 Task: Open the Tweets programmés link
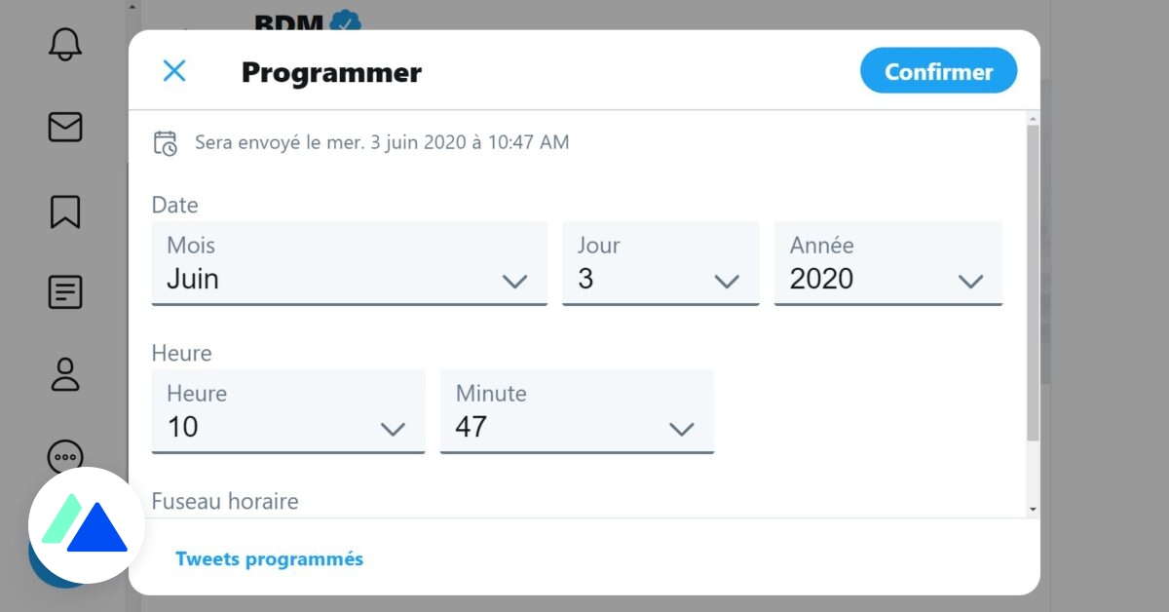pyautogui.click(x=270, y=558)
